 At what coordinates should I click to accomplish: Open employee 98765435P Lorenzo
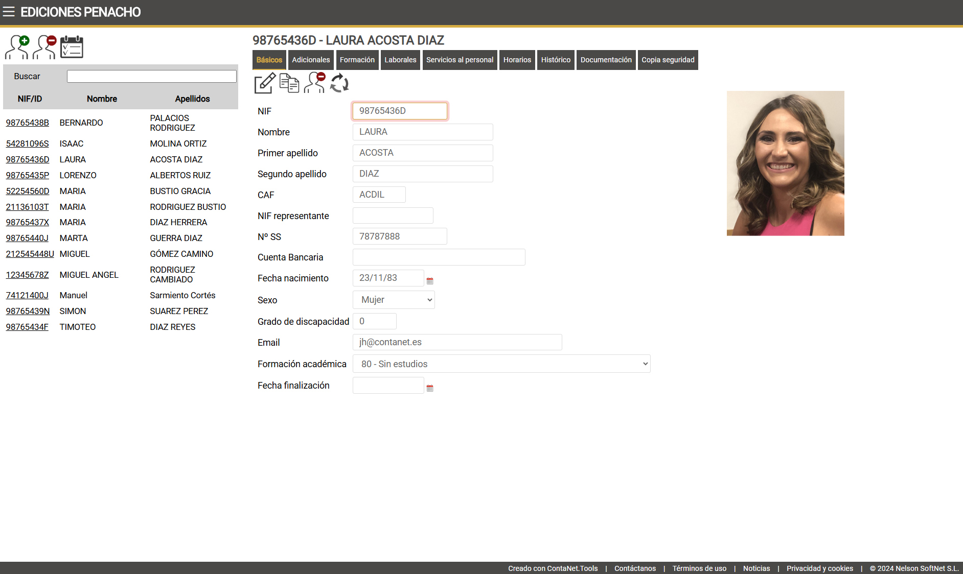pyautogui.click(x=28, y=175)
